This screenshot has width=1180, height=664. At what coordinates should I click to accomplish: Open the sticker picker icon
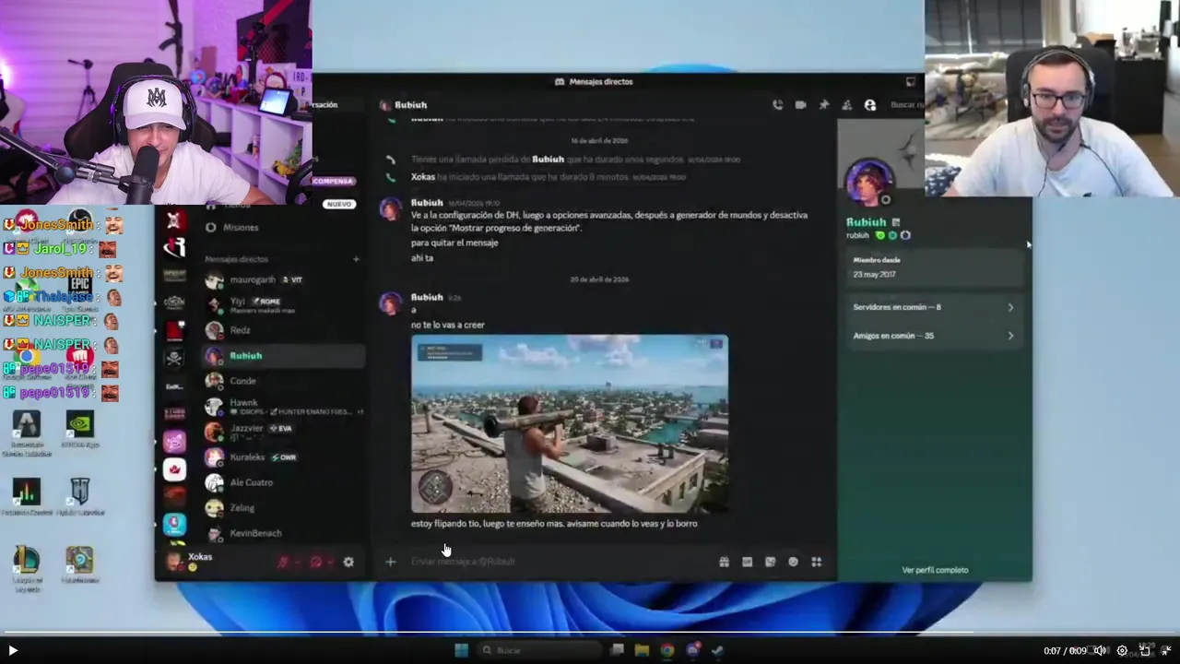pos(770,562)
